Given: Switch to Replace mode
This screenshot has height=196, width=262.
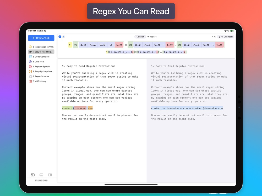Looking at the screenshot, I should 152,37.
